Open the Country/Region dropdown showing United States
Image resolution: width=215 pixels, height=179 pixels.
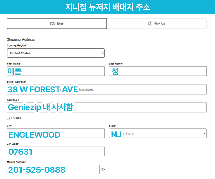point(56,53)
